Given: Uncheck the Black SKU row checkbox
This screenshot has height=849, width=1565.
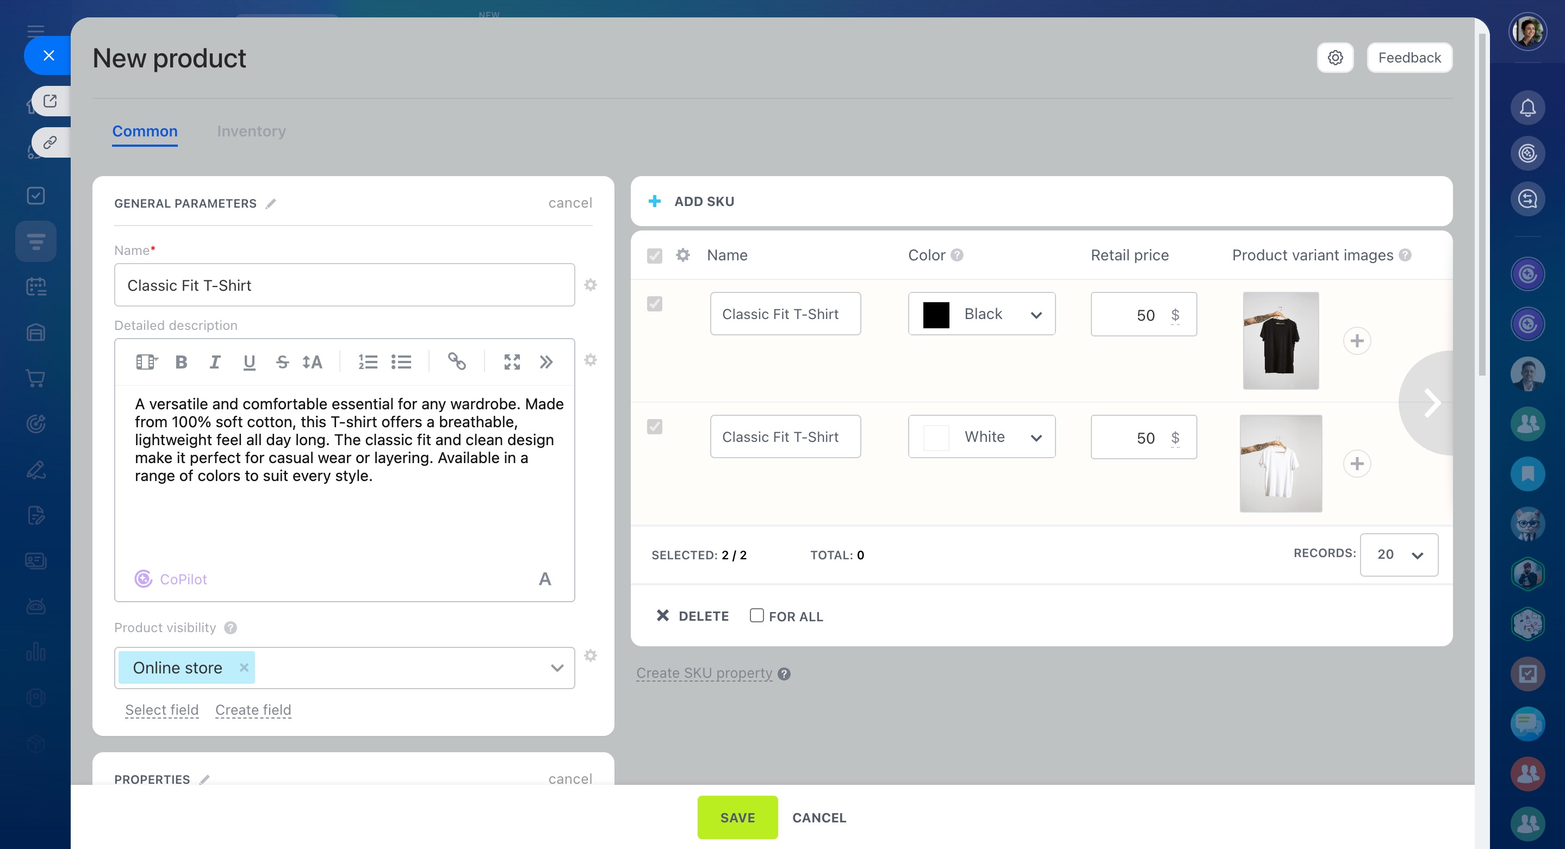Looking at the screenshot, I should [x=654, y=304].
